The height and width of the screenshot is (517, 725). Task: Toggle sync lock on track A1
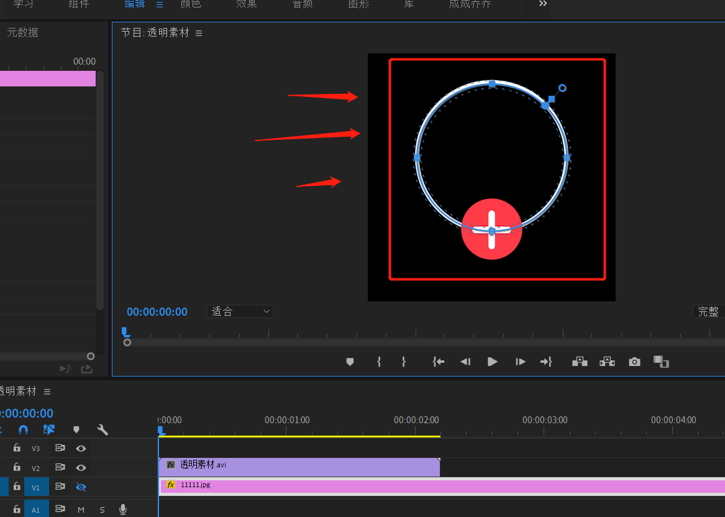point(60,509)
